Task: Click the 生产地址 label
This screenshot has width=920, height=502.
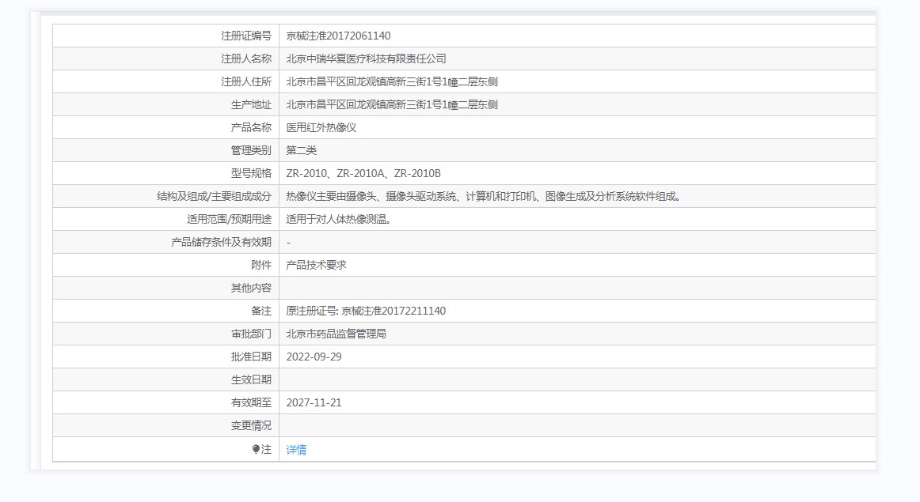Action: click(251, 104)
